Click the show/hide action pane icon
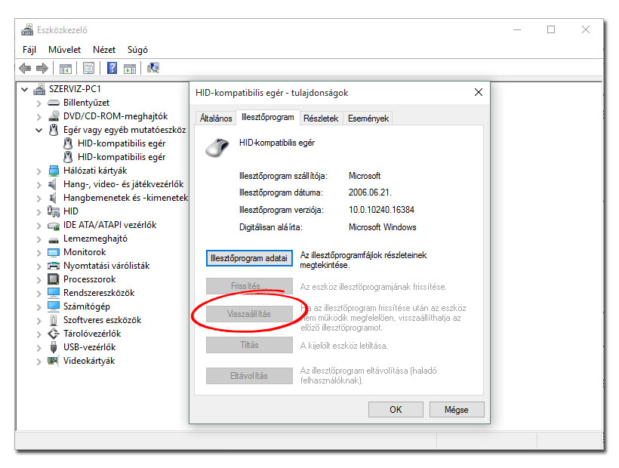619x468 pixels. tap(130, 69)
